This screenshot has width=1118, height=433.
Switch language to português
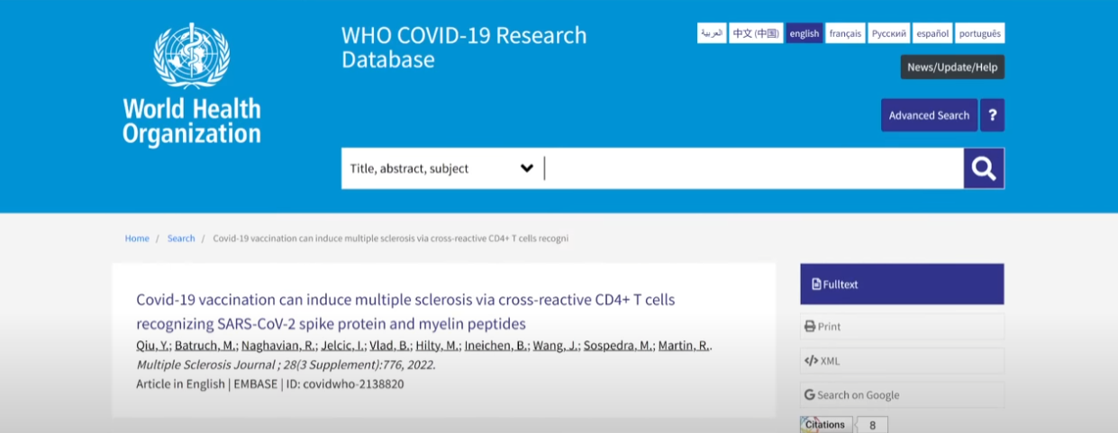point(979,33)
